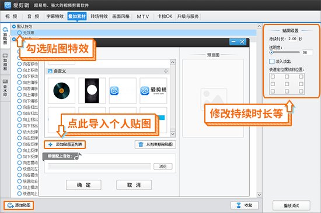The width and height of the screenshot is (321, 213).
Task: Select the white circle on black sticker
Action: tap(92, 91)
